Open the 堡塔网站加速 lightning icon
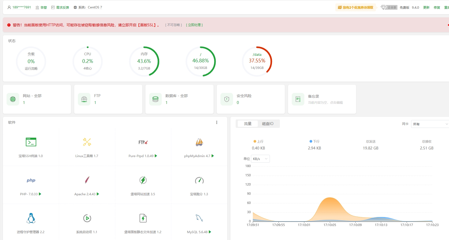The height and width of the screenshot is (240, 449). coord(143,180)
